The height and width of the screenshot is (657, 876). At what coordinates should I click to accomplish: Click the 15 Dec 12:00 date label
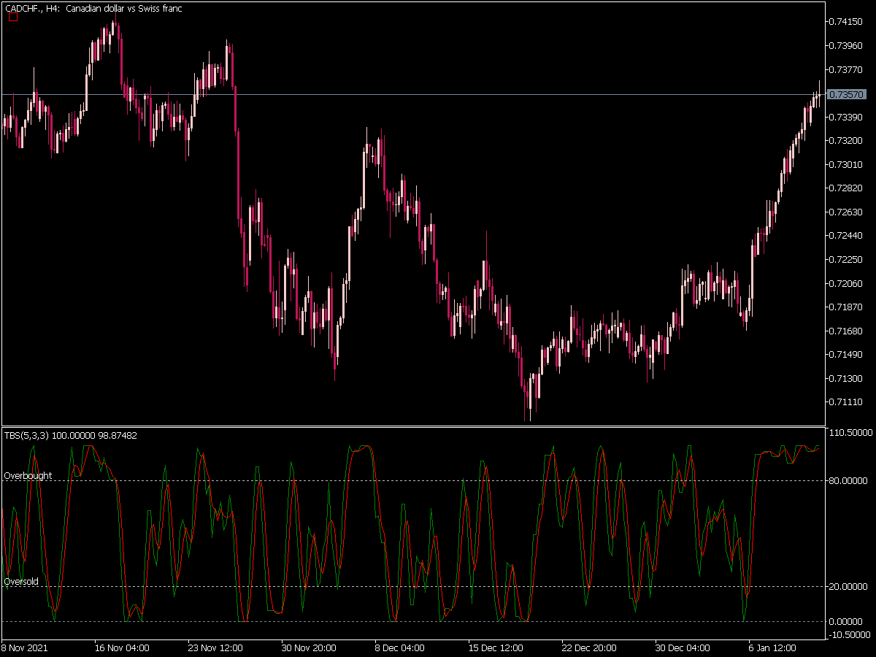click(x=496, y=648)
